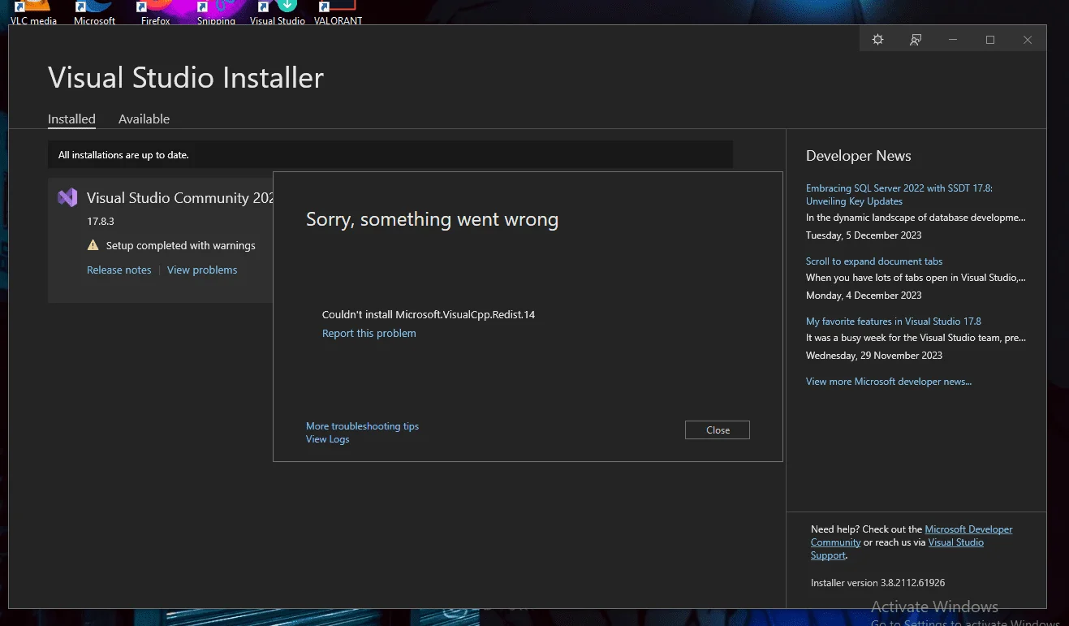Maximize the Visual Studio Installer window
This screenshot has width=1069, height=626.
tap(990, 40)
